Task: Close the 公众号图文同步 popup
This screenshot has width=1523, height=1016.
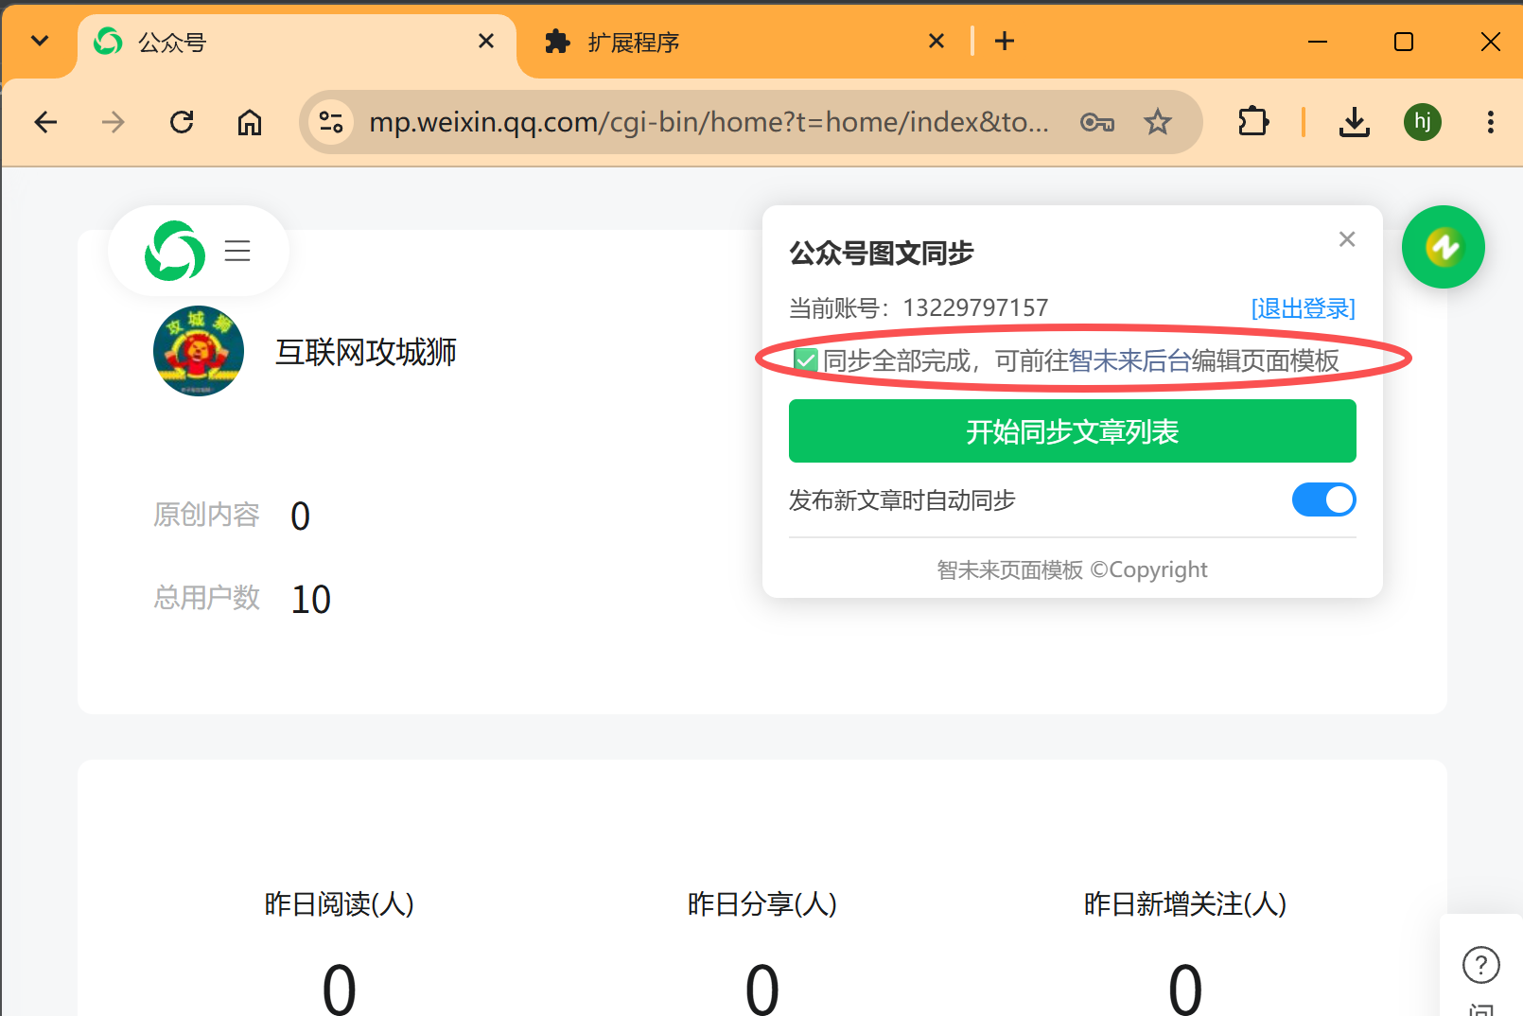Action: (1347, 239)
